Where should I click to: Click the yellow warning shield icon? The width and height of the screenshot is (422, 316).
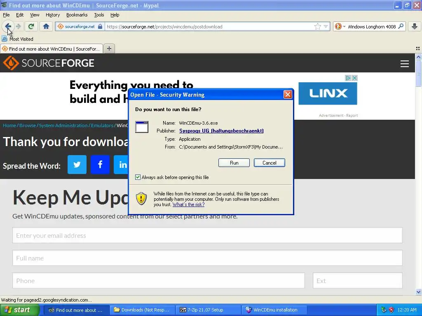click(x=141, y=199)
